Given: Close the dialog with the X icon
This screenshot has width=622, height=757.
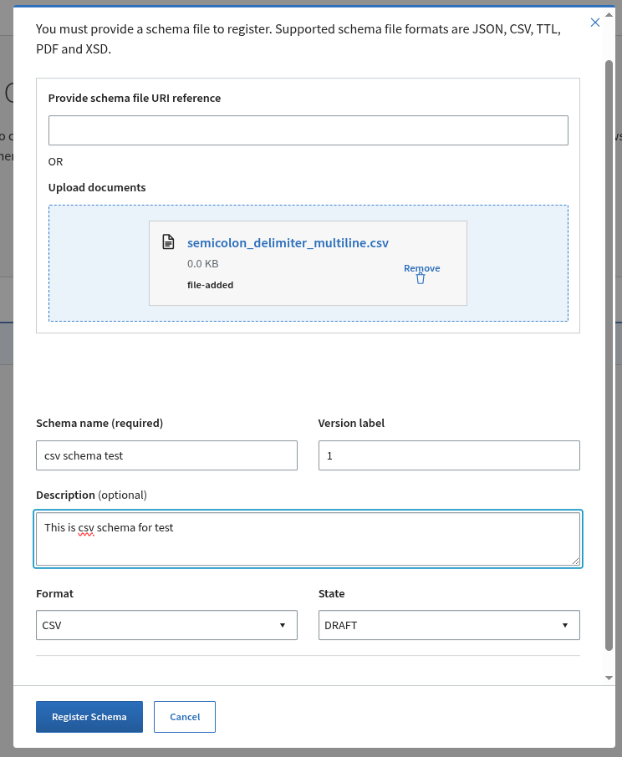Looking at the screenshot, I should (x=595, y=23).
